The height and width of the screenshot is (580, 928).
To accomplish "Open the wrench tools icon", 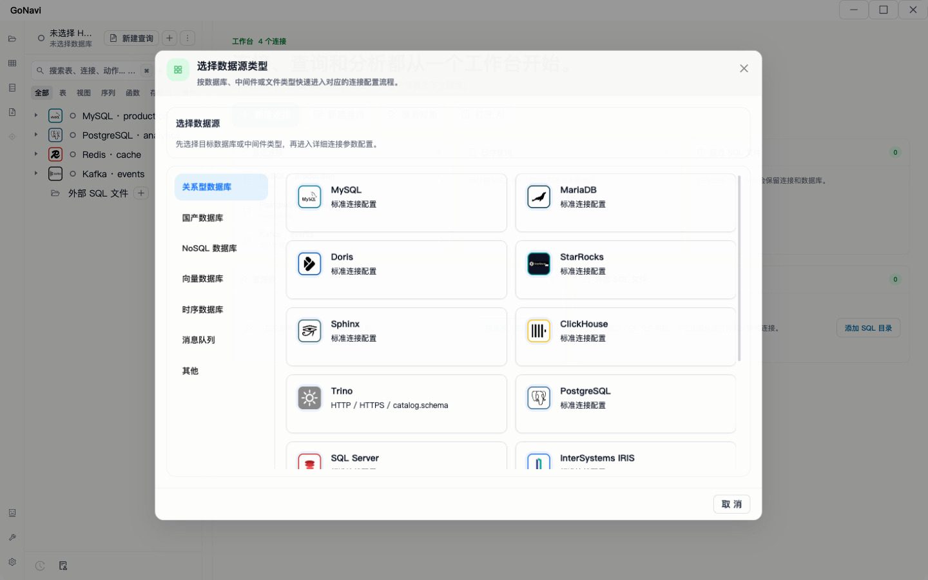I will (x=12, y=537).
